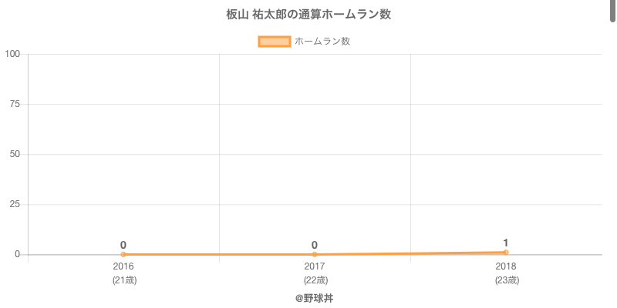Click the 2016 data point on the line
617x308 pixels.
coord(123,254)
